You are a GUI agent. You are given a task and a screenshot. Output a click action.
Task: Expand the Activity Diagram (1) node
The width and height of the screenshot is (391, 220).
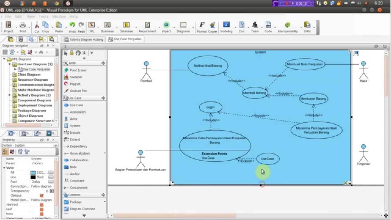click(9, 95)
